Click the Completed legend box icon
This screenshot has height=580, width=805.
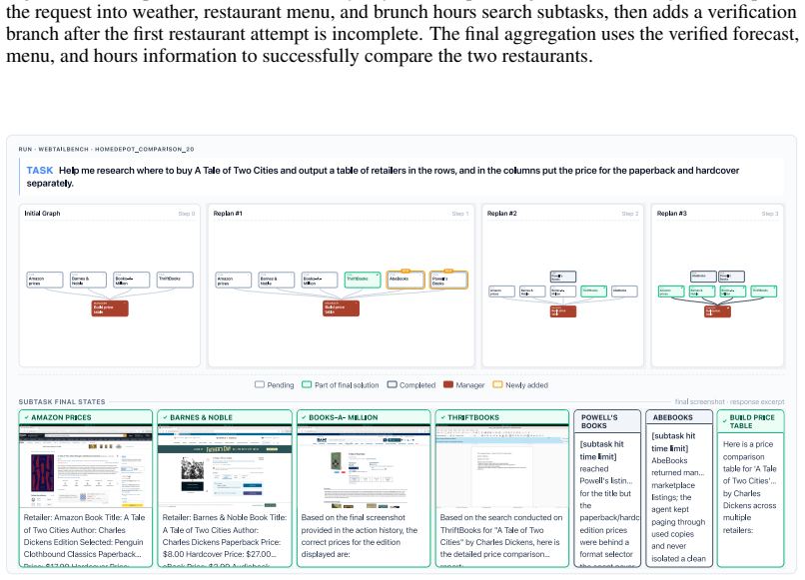click(392, 384)
